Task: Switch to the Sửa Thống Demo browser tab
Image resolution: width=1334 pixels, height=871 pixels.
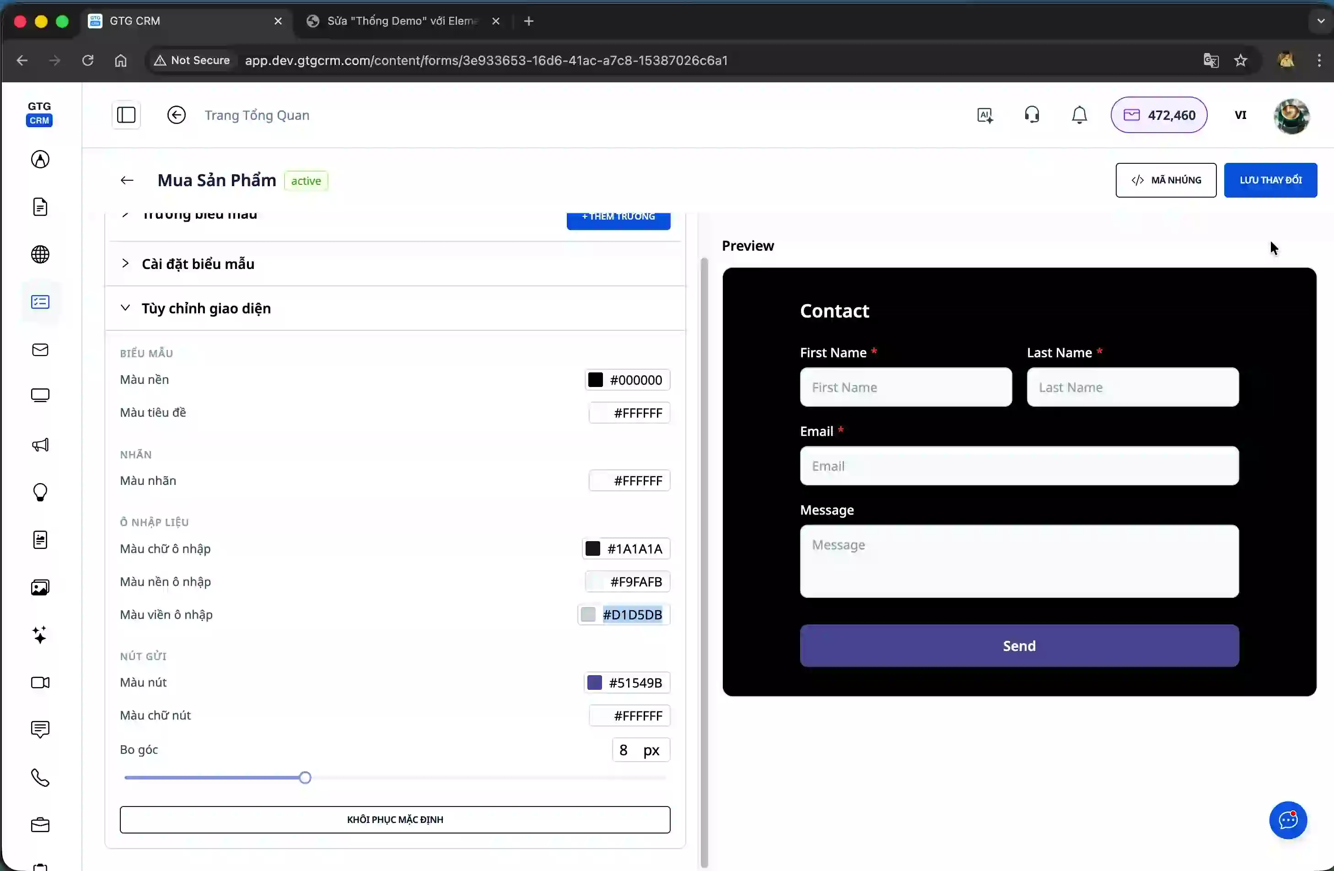Action: (401, 22)
